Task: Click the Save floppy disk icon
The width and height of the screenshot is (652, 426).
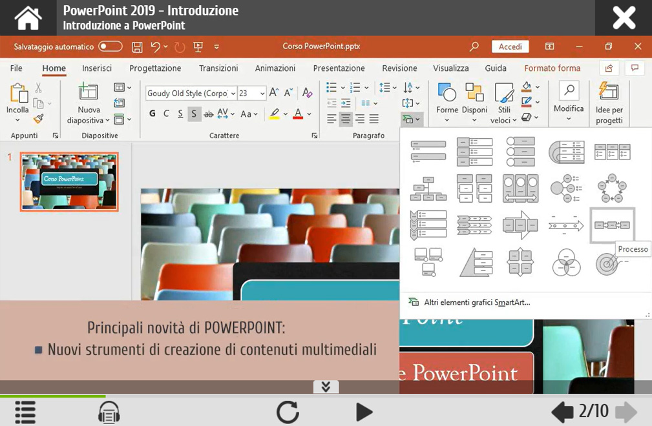Action: [x=137, y=47]
